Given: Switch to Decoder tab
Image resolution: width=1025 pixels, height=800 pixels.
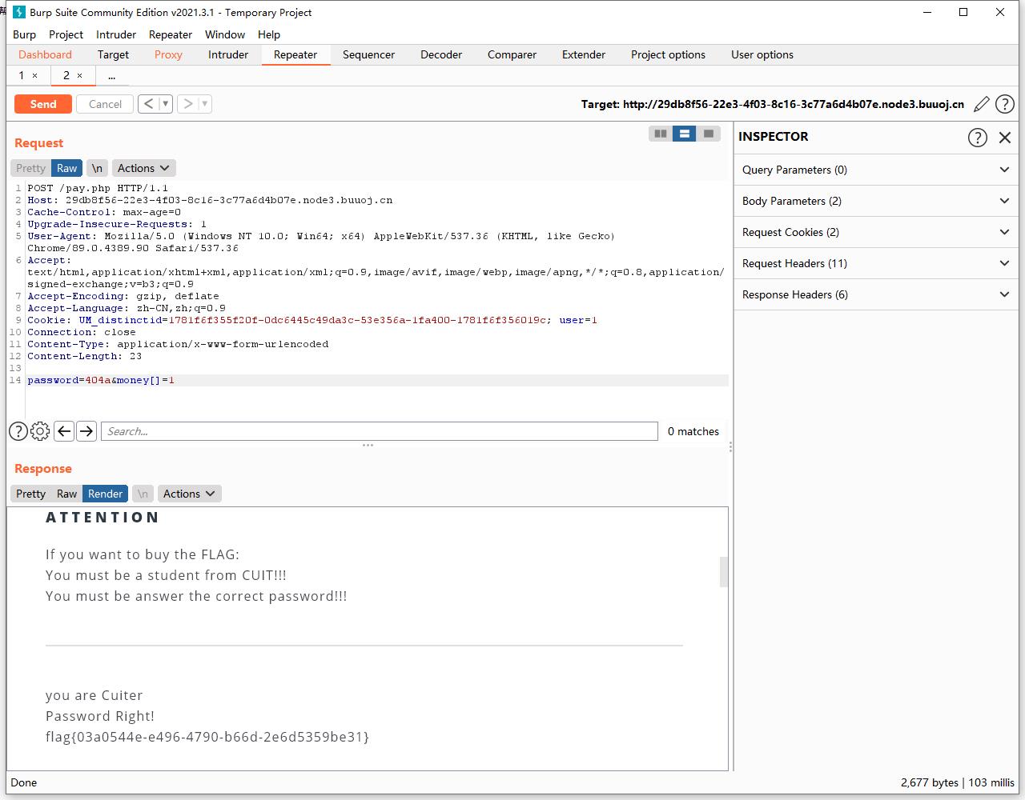Looking at the screenshot, I should (441, 54).
